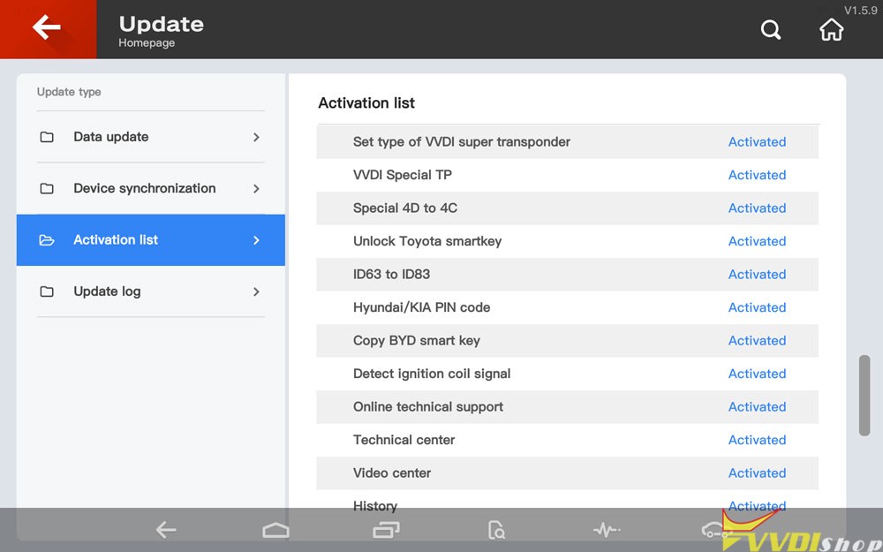Select 'Set type of VVDI super transponder' row
883x552 pixels.
pyautogui.click(x=567, y=142)
